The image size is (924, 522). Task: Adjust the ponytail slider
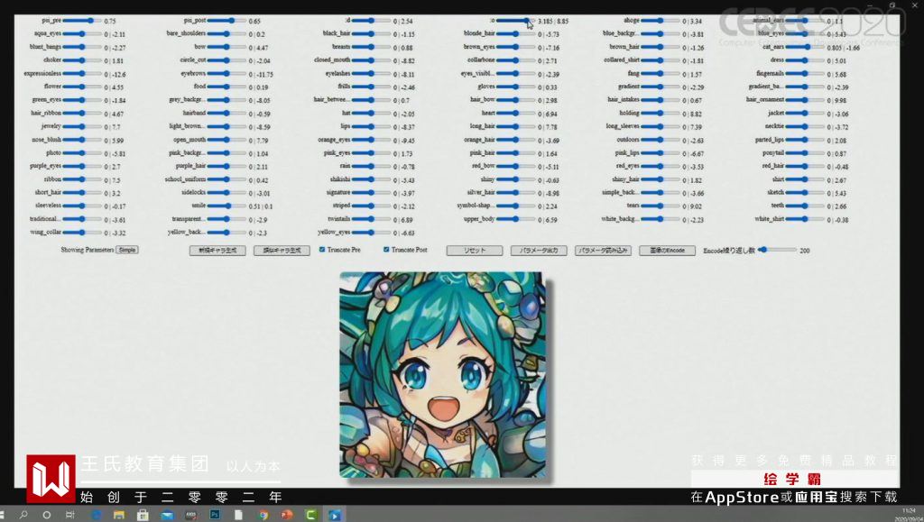pos(805,153)
